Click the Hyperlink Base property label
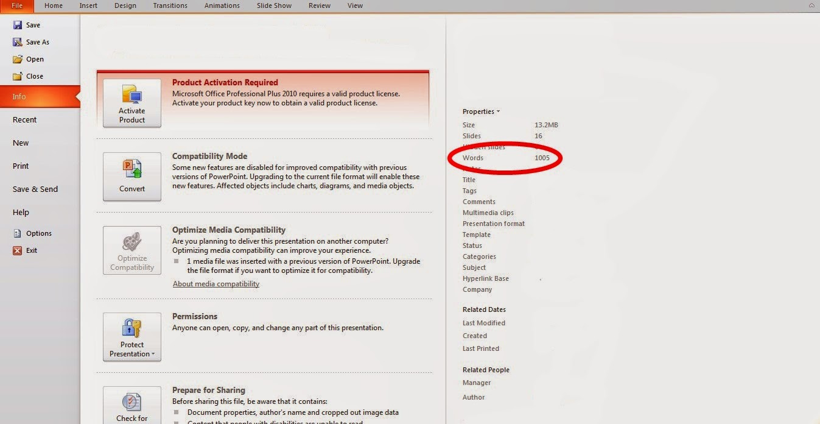The width and height of the screenshot is (820, 424). tap(486, 278)
